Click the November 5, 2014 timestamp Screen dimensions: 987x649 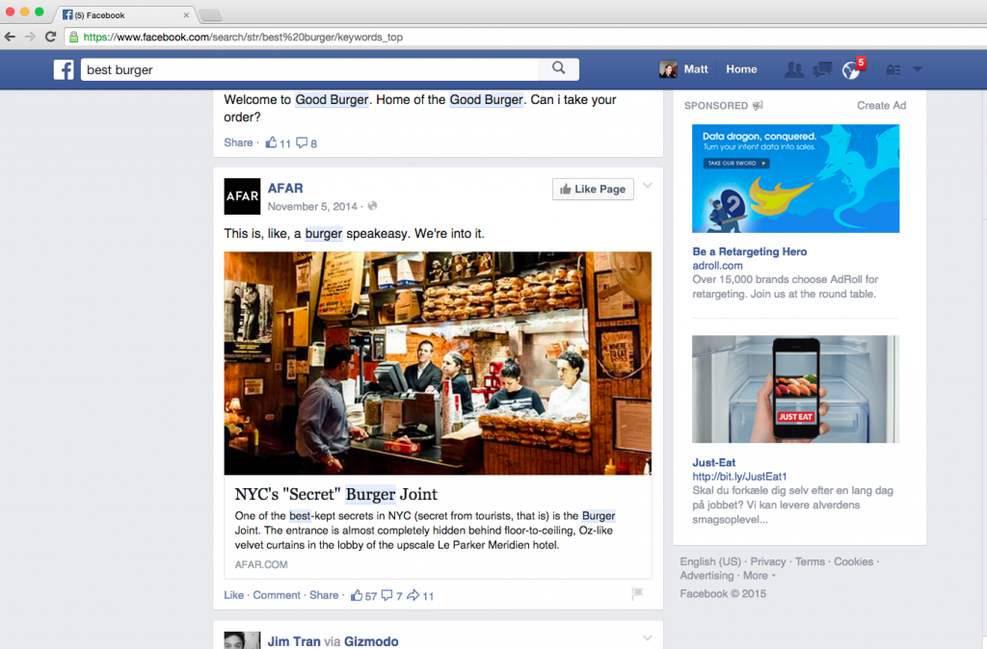(312, 206)
